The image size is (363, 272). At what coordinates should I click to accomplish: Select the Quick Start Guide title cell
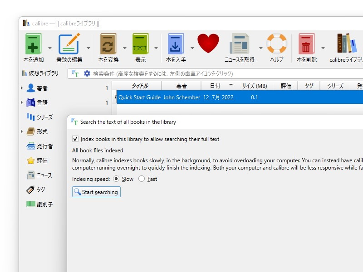[139, 97]
